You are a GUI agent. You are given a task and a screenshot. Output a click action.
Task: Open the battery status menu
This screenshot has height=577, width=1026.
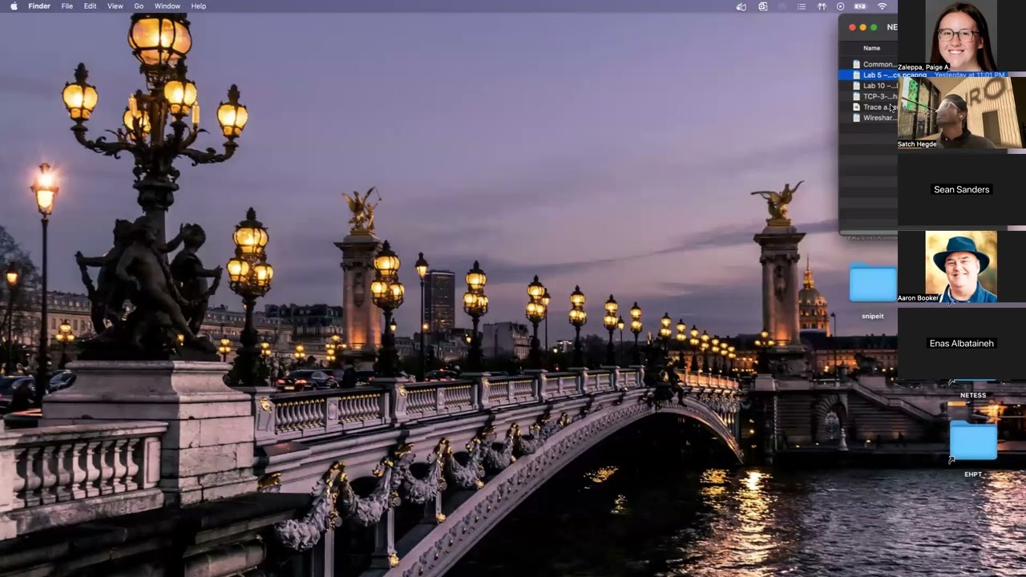(860, 6)
